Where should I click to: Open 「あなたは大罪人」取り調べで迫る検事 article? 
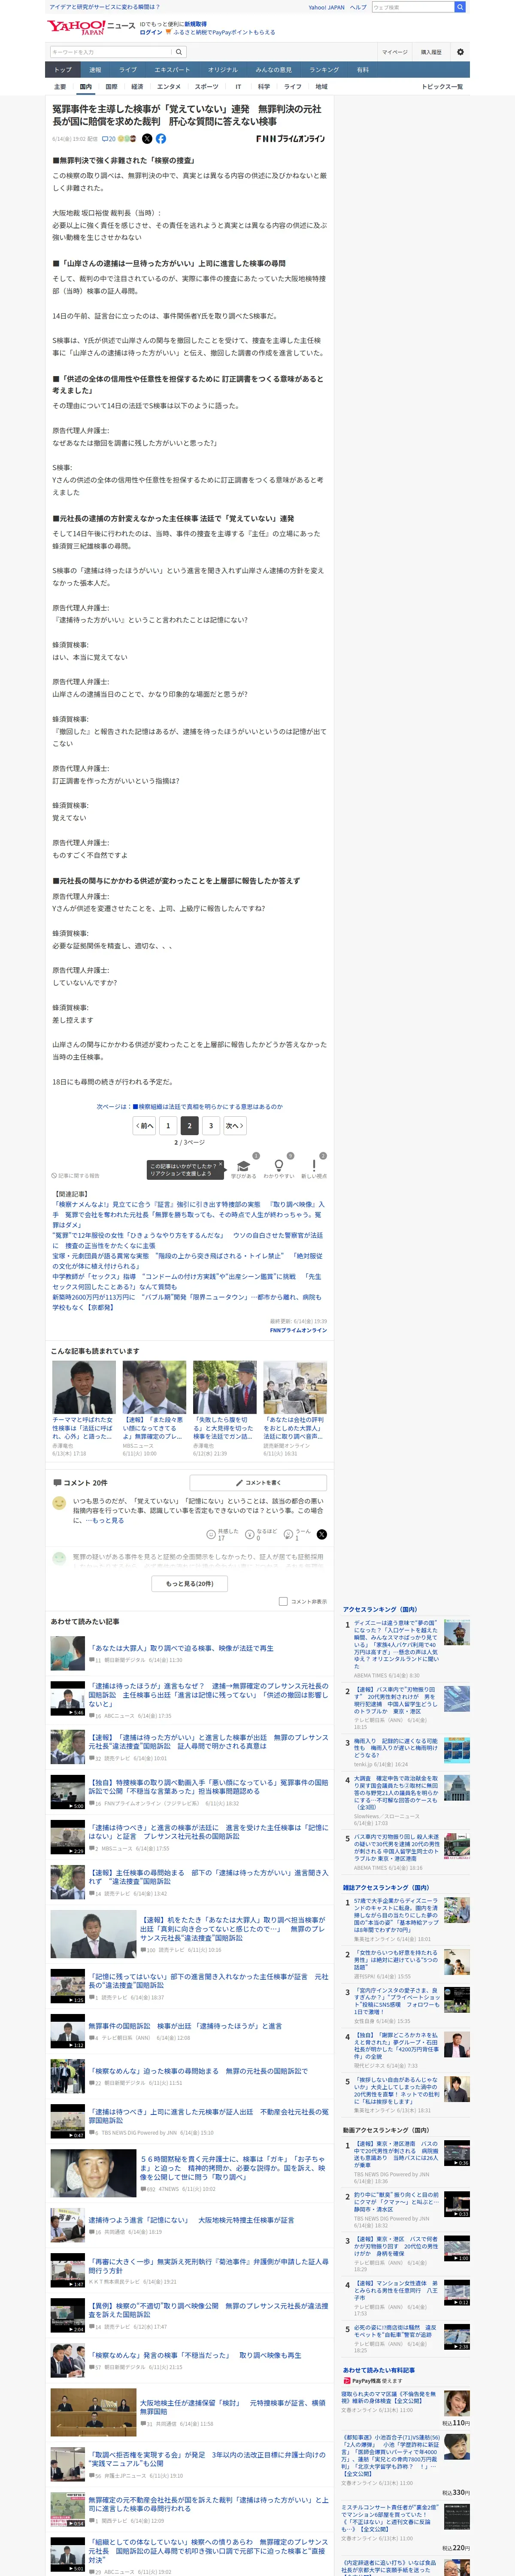pos(181,1648)
